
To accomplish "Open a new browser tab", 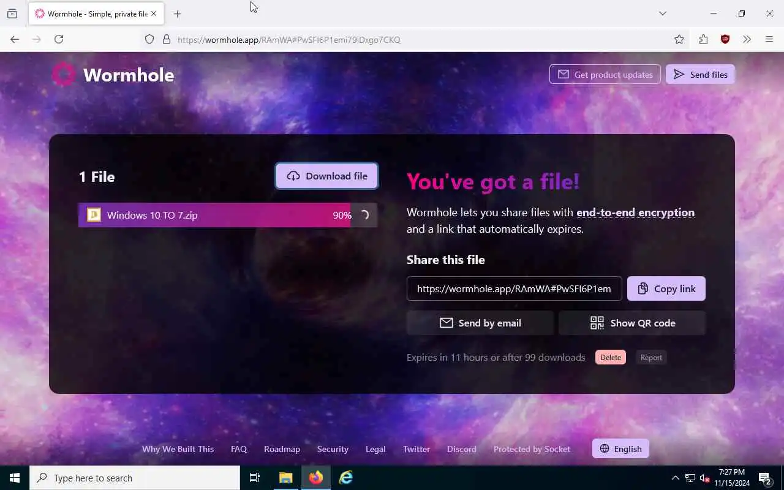I will point(178,13).
